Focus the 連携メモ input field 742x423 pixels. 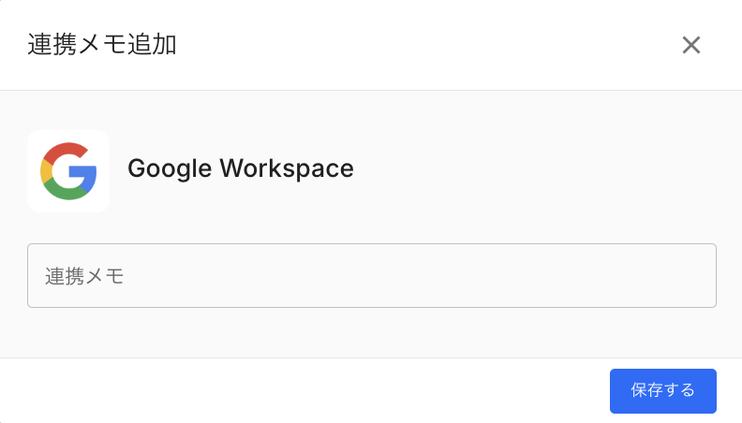point(371,276)
